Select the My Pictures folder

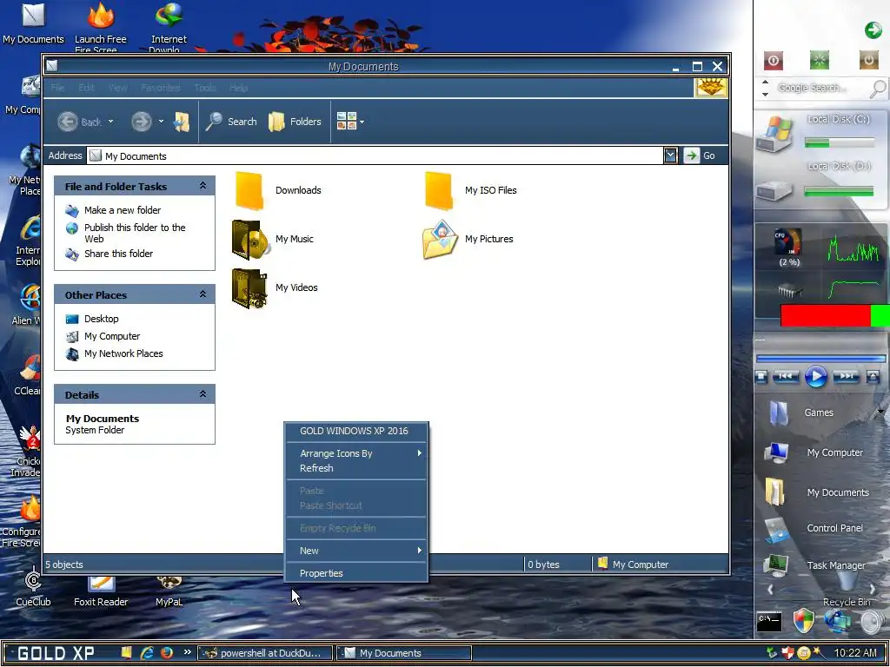[x=468, y=240]
